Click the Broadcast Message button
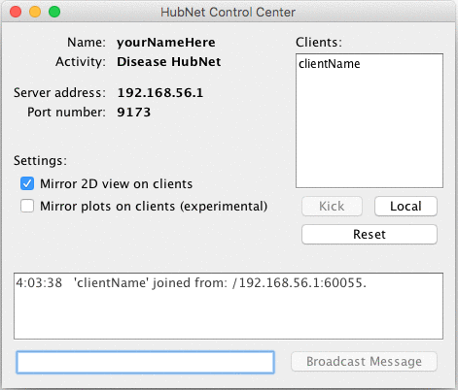This screenshot has width=458, height=390. [364, 361]
